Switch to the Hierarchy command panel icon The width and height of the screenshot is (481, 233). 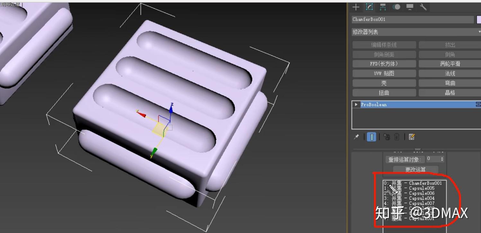tap(382, 7)
